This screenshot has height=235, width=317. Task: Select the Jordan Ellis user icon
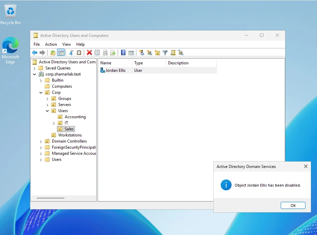point(103,70)
